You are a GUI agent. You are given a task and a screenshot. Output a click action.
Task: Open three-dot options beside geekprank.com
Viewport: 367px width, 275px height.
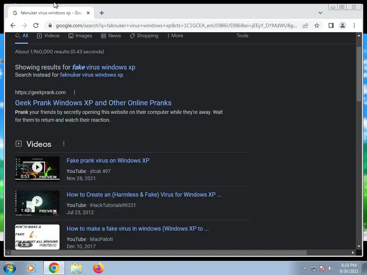click(75, 92)
